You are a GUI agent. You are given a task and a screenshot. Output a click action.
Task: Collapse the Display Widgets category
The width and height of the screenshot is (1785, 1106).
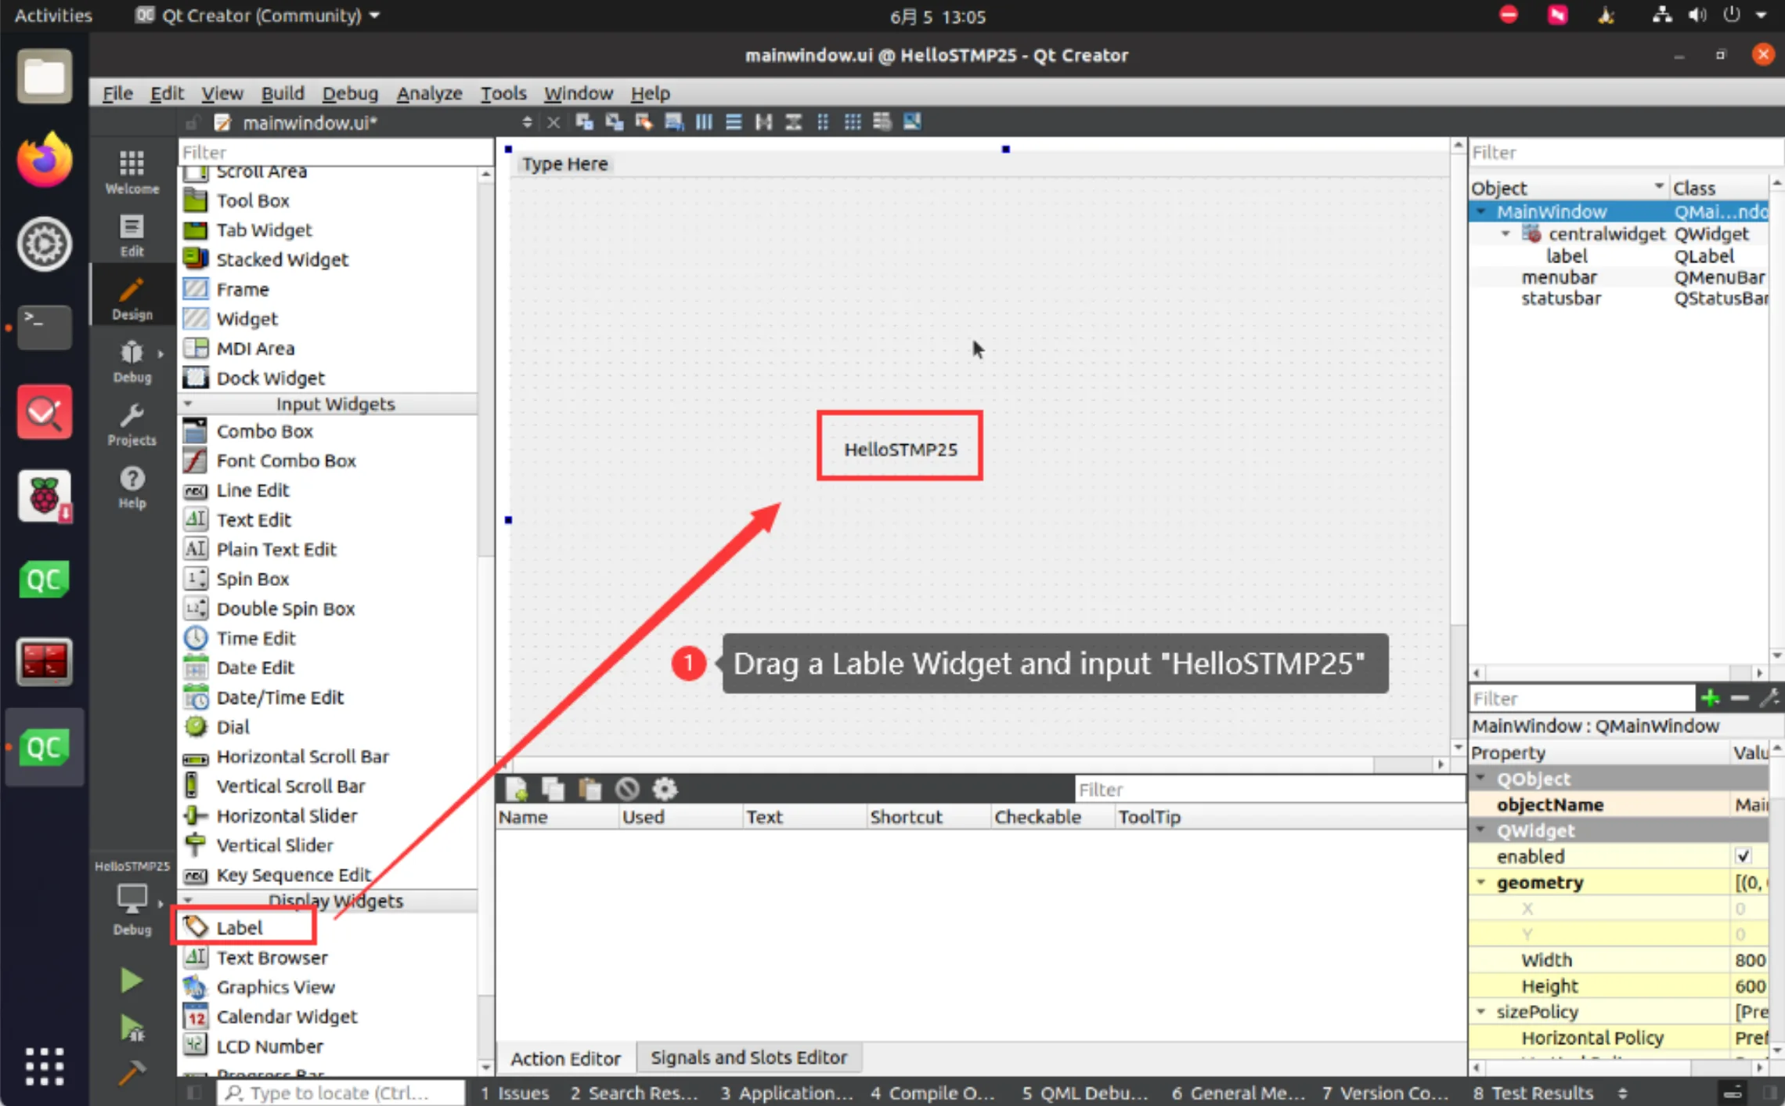[x=188, y=901]
